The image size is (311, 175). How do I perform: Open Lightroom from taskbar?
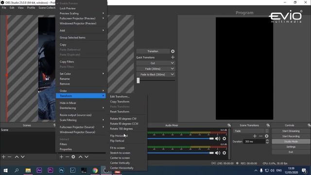pyautogui.click(x=72, y=171)
